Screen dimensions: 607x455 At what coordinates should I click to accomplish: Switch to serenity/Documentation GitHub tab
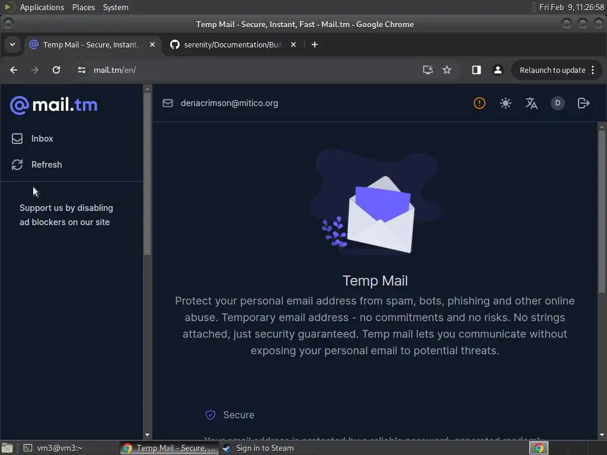pyautogui.click(x=232, y=45)
